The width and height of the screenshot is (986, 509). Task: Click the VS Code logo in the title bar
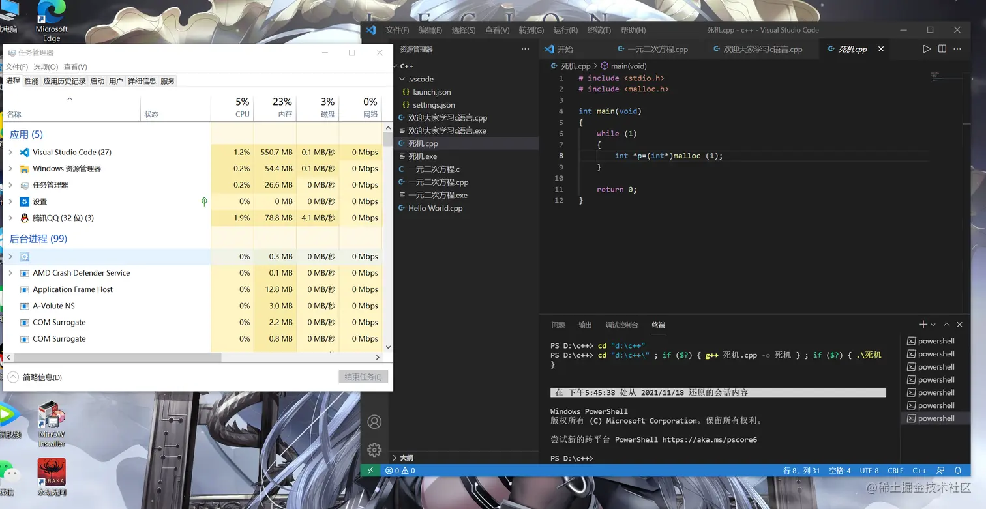coord(371,30)
